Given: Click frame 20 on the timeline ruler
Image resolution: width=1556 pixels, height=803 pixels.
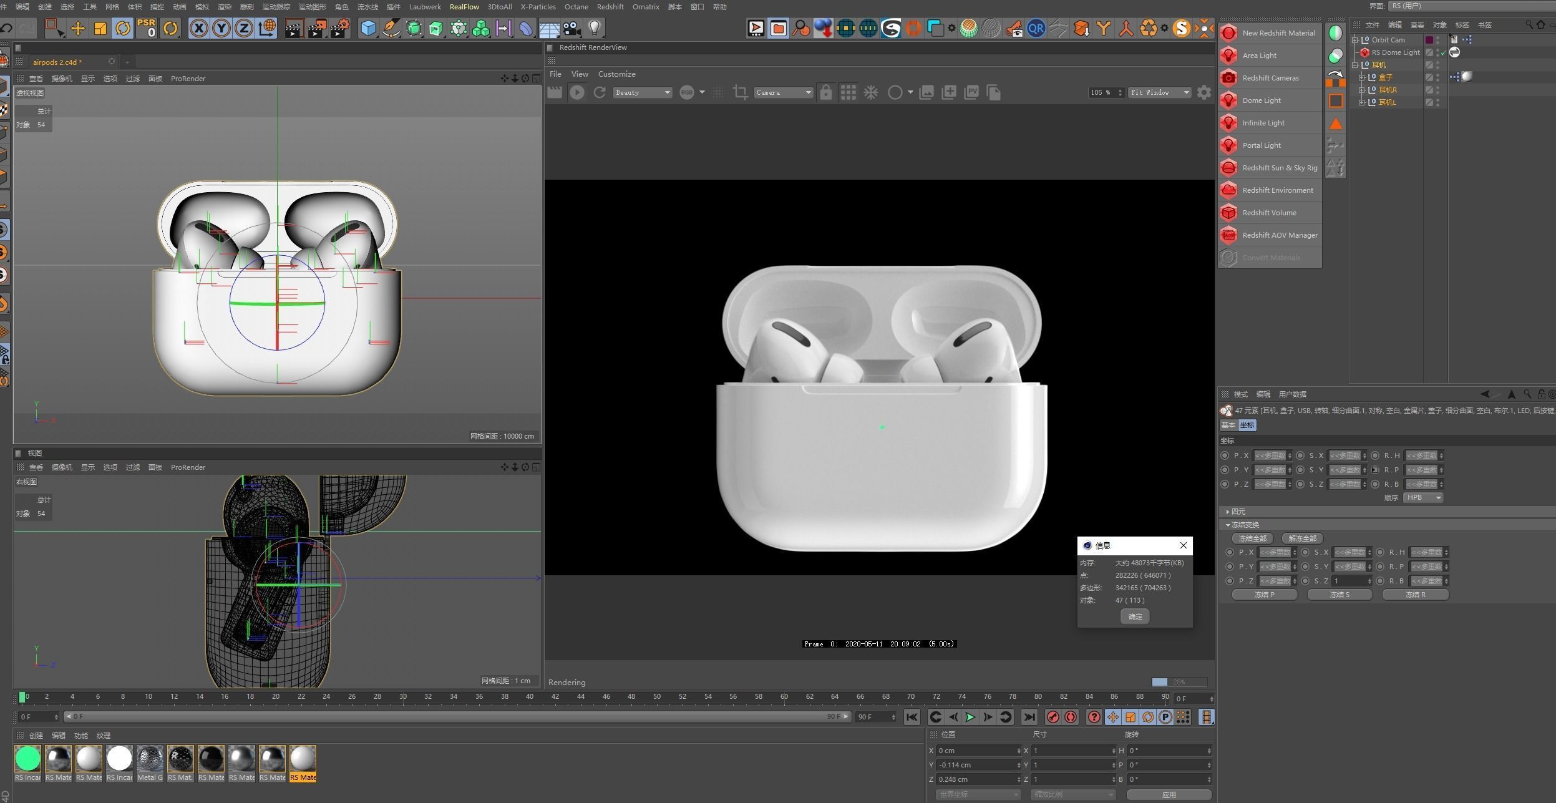Looking at the screenshot, I should click(x=275, y=696).
